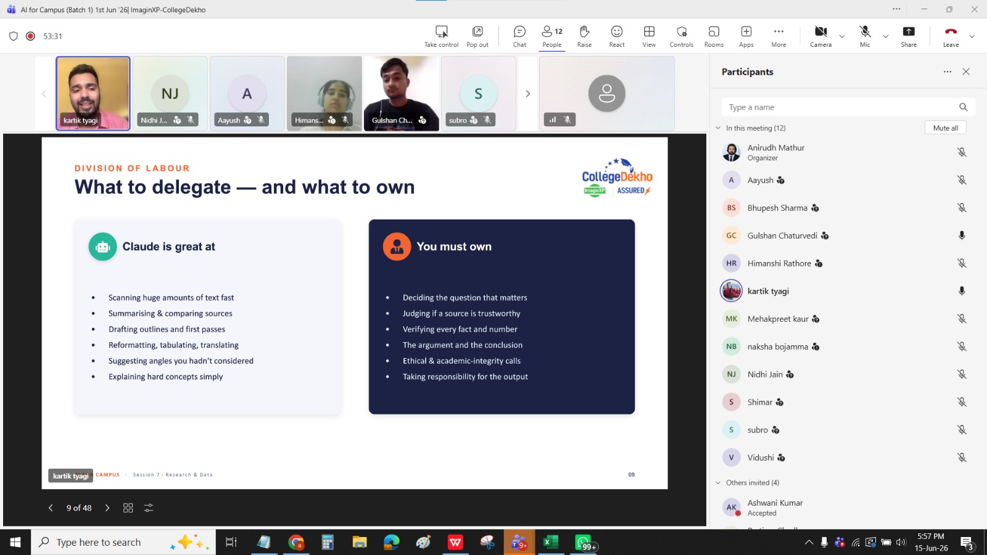This screenshot has height=555, width=987.
Task: Leave the meeting
Action: [951, 36]
